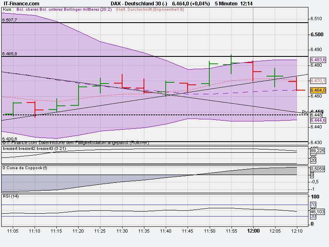Click the 6.483,6 Bollinger price tag
This screenshot has height=247, width=329.
(318, 60)
